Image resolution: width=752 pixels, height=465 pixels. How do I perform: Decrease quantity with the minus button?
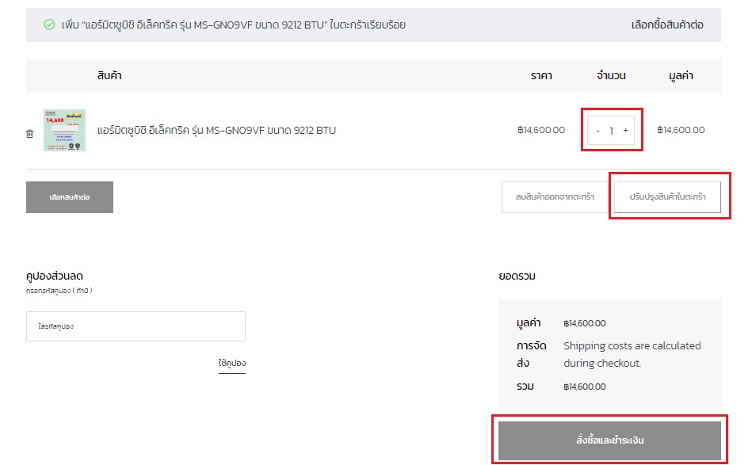click(x=597, y=131)
